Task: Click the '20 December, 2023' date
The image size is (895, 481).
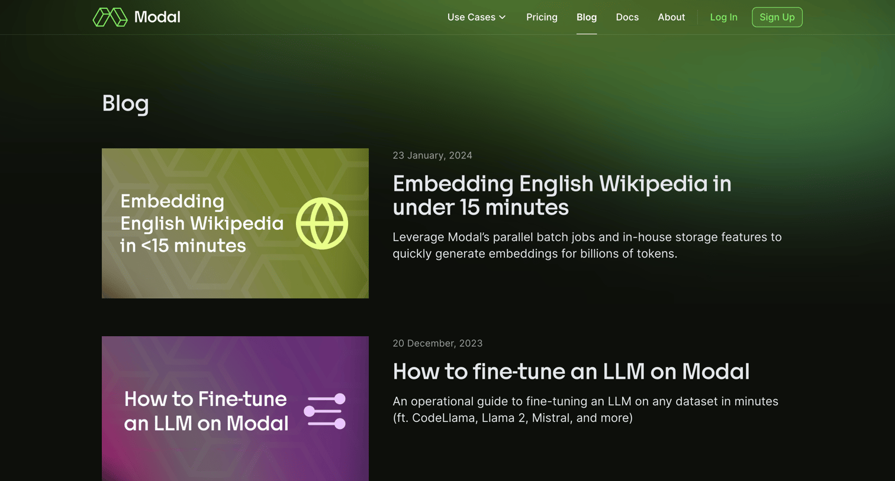Action: [437, 343]
